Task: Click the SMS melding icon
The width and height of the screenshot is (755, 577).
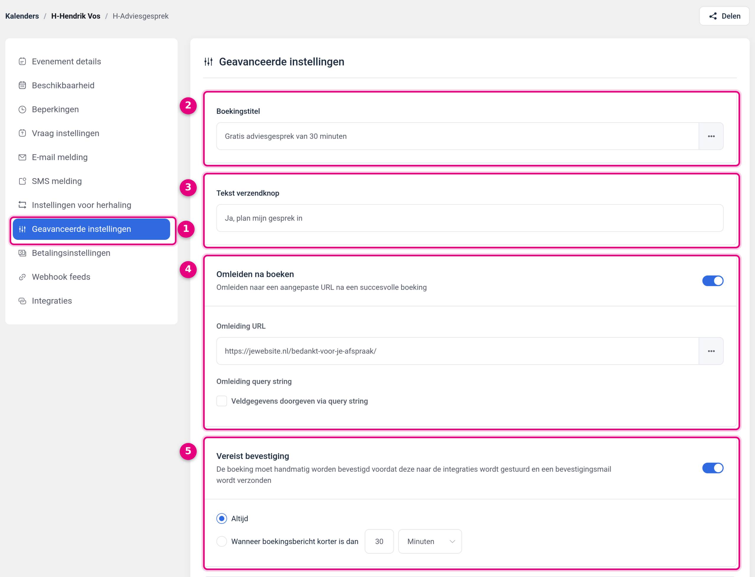Action: [x=22, y=181]
